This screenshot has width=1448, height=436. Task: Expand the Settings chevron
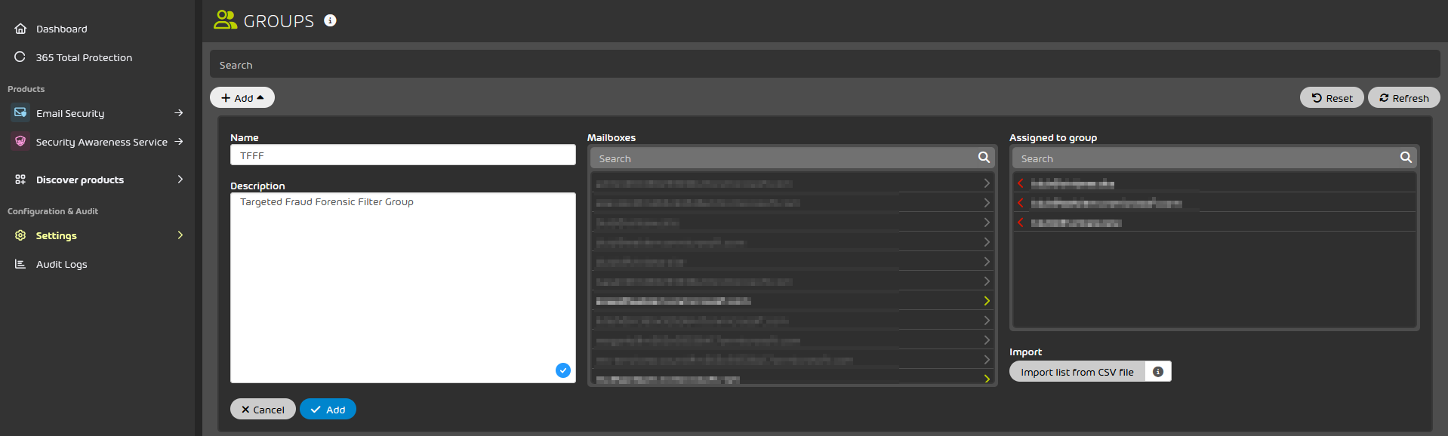180,235
